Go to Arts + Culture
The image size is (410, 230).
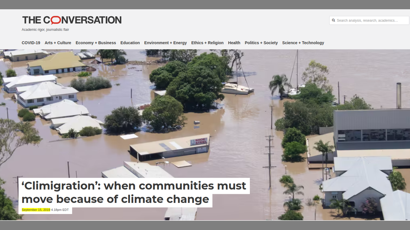point(58,43)
